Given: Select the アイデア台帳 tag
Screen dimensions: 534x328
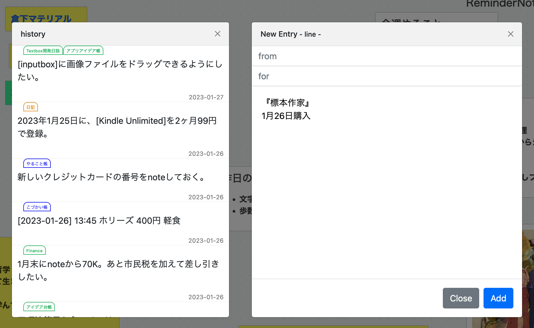Looking at the screenshot, I should 39,307.
